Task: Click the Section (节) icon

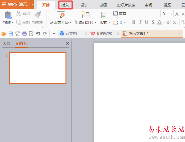Action: pyautogui.click(x=115, y=22)
